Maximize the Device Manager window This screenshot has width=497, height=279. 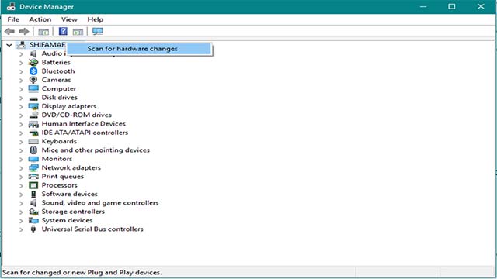coord(452,6)
